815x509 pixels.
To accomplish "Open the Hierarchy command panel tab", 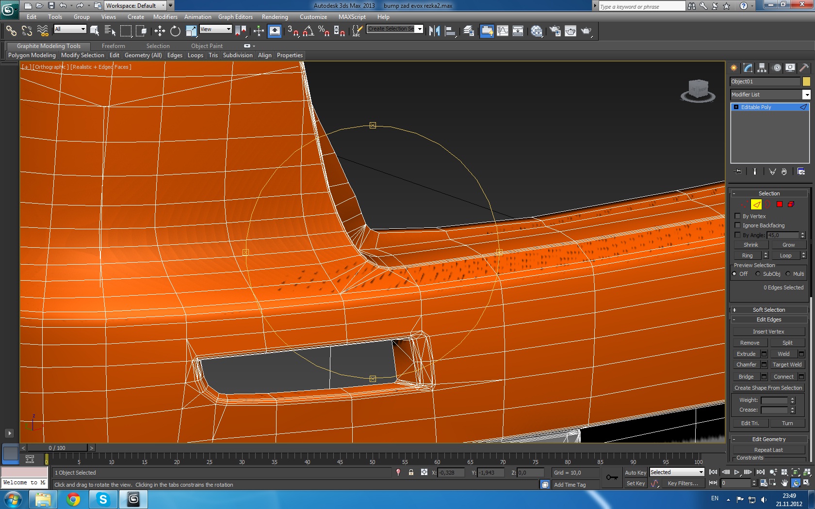I will (762, 68).
